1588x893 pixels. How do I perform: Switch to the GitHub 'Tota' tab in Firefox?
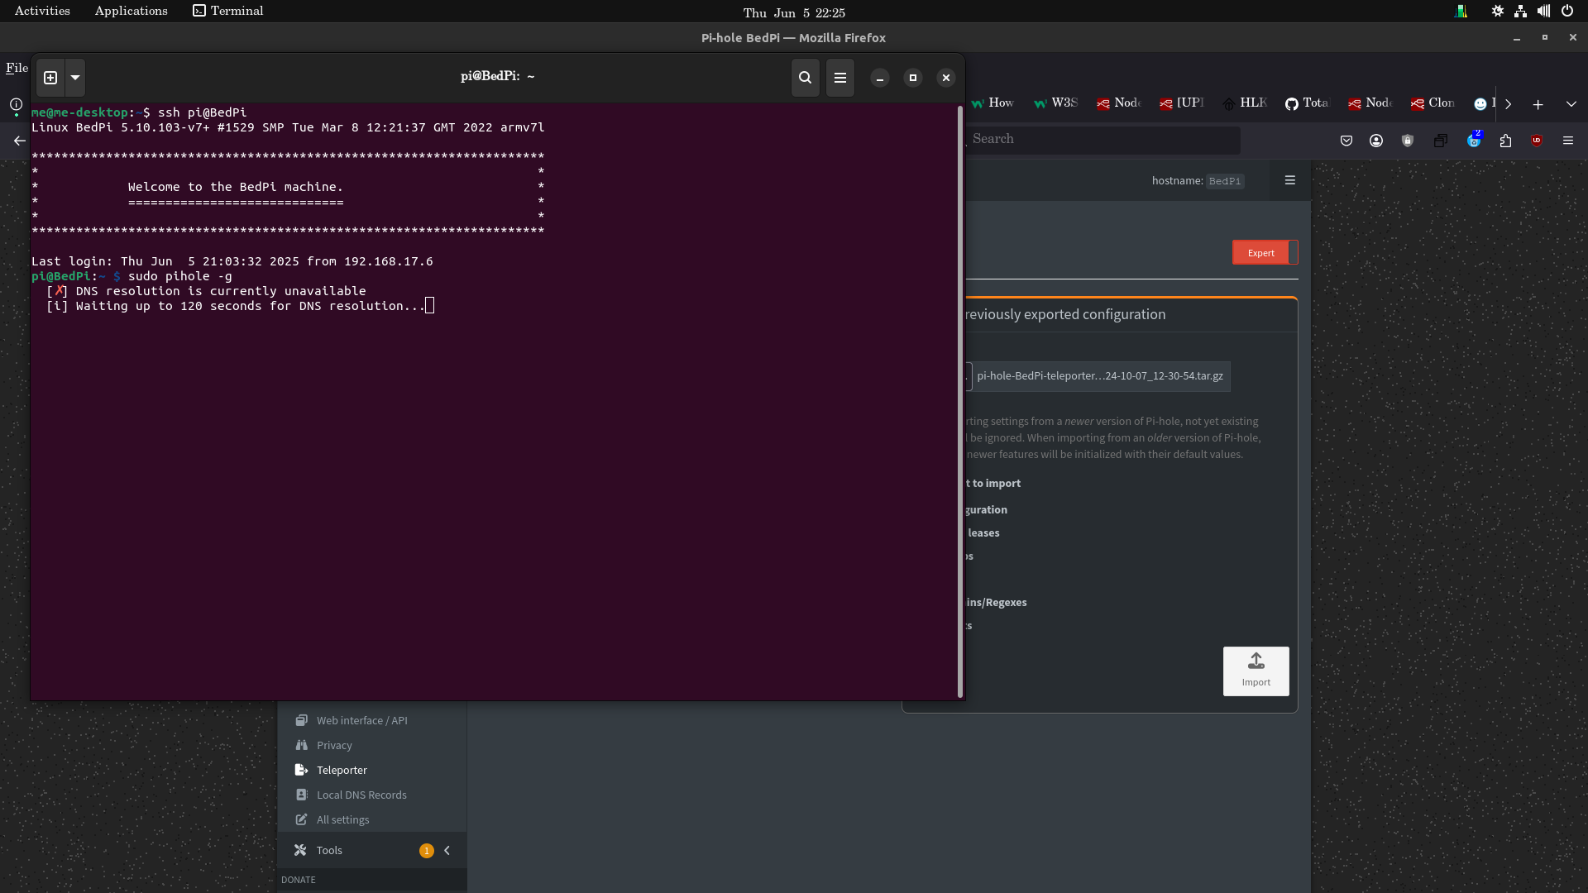coord(1308,103)
